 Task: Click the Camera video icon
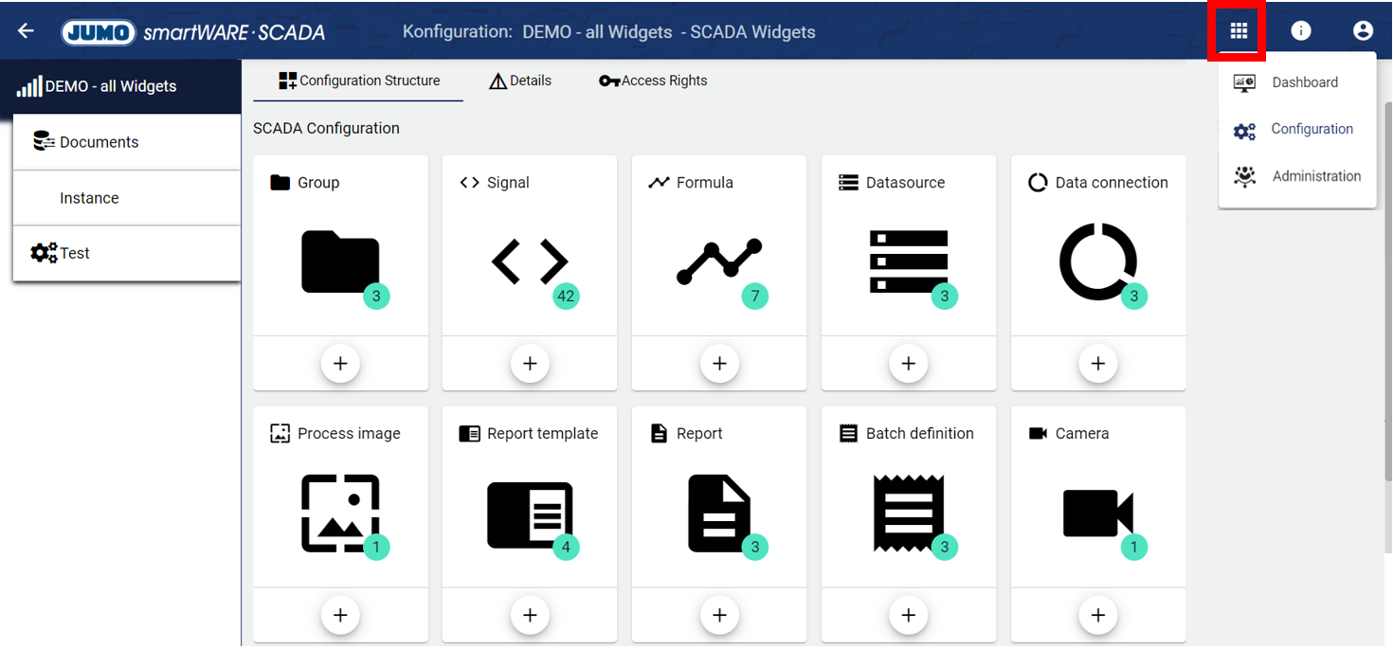click(x=1097, y=514)
